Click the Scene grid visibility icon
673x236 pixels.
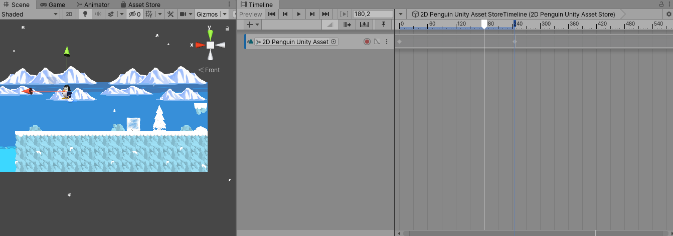coord(149,14)
